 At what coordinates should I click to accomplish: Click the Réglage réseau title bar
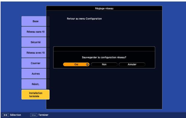point(104,8)
